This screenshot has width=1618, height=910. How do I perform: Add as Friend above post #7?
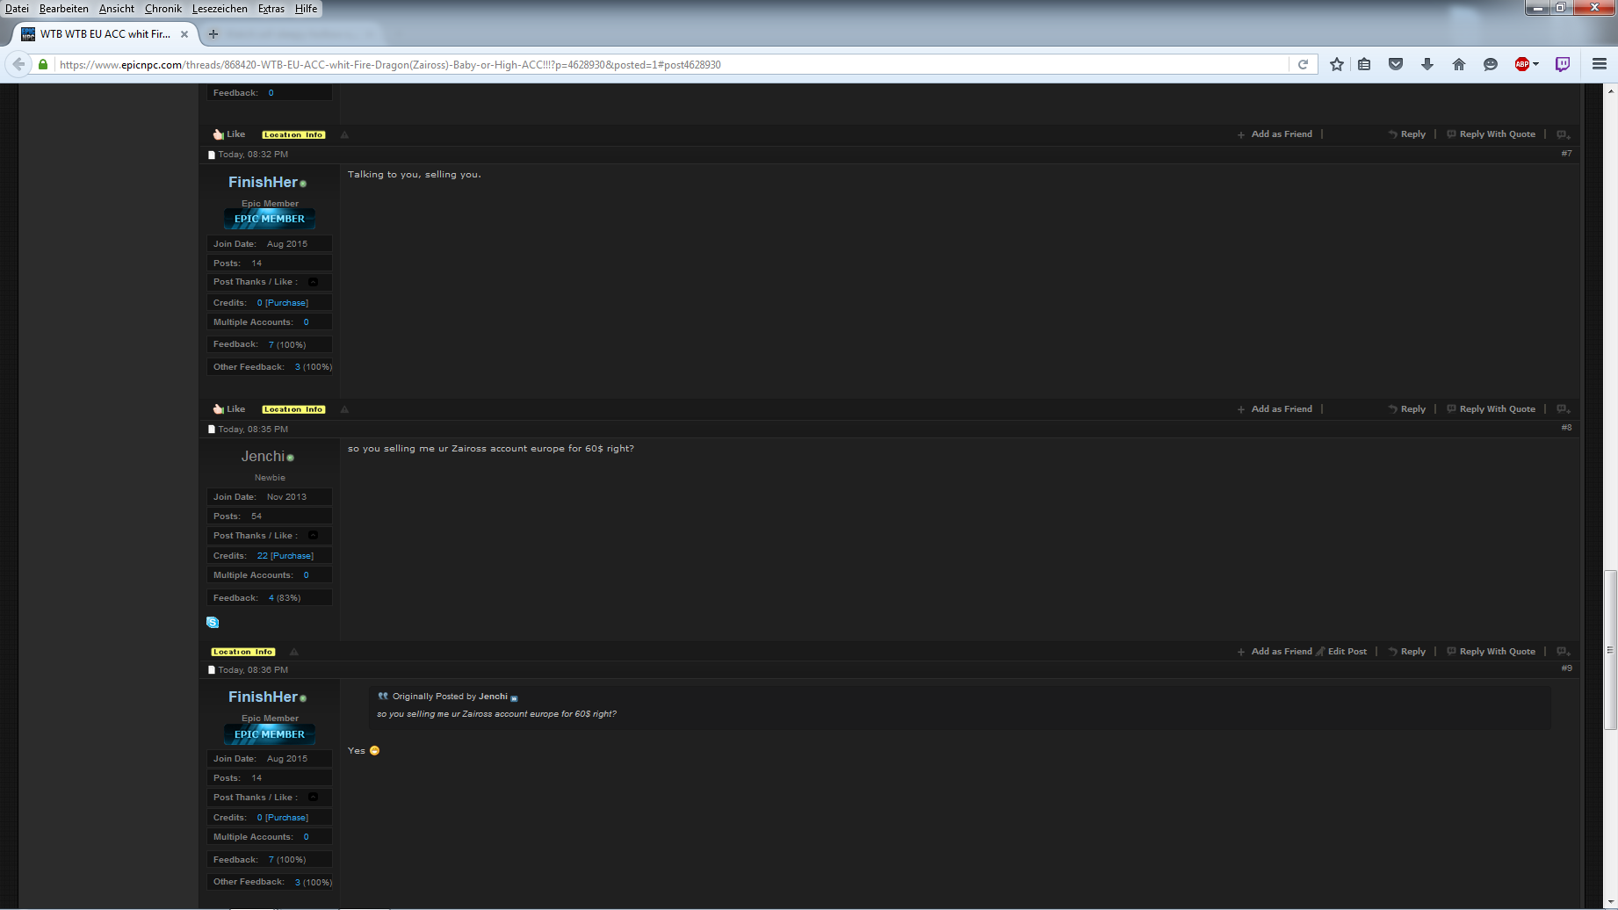tap(1275, 134)
